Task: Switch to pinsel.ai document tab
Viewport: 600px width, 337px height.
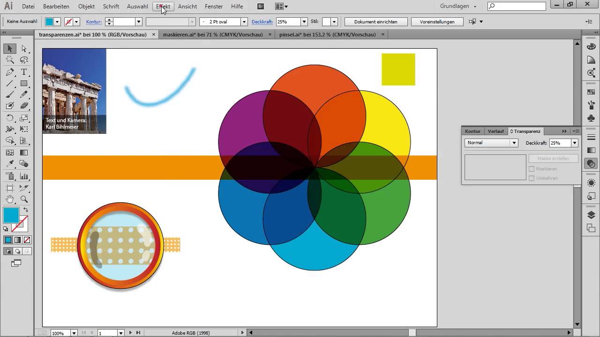Action: point(328,35)
